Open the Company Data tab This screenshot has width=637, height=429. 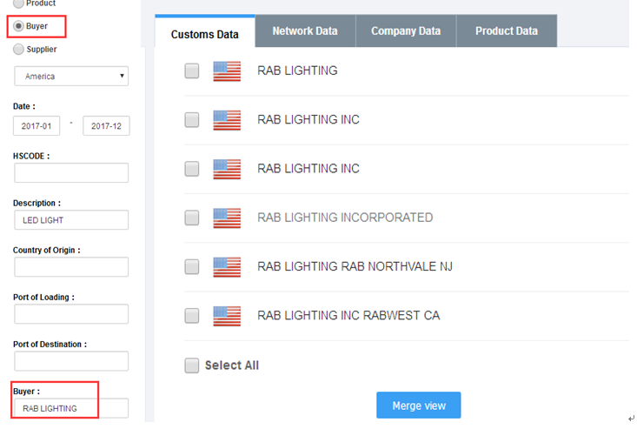tap(406, 31)
